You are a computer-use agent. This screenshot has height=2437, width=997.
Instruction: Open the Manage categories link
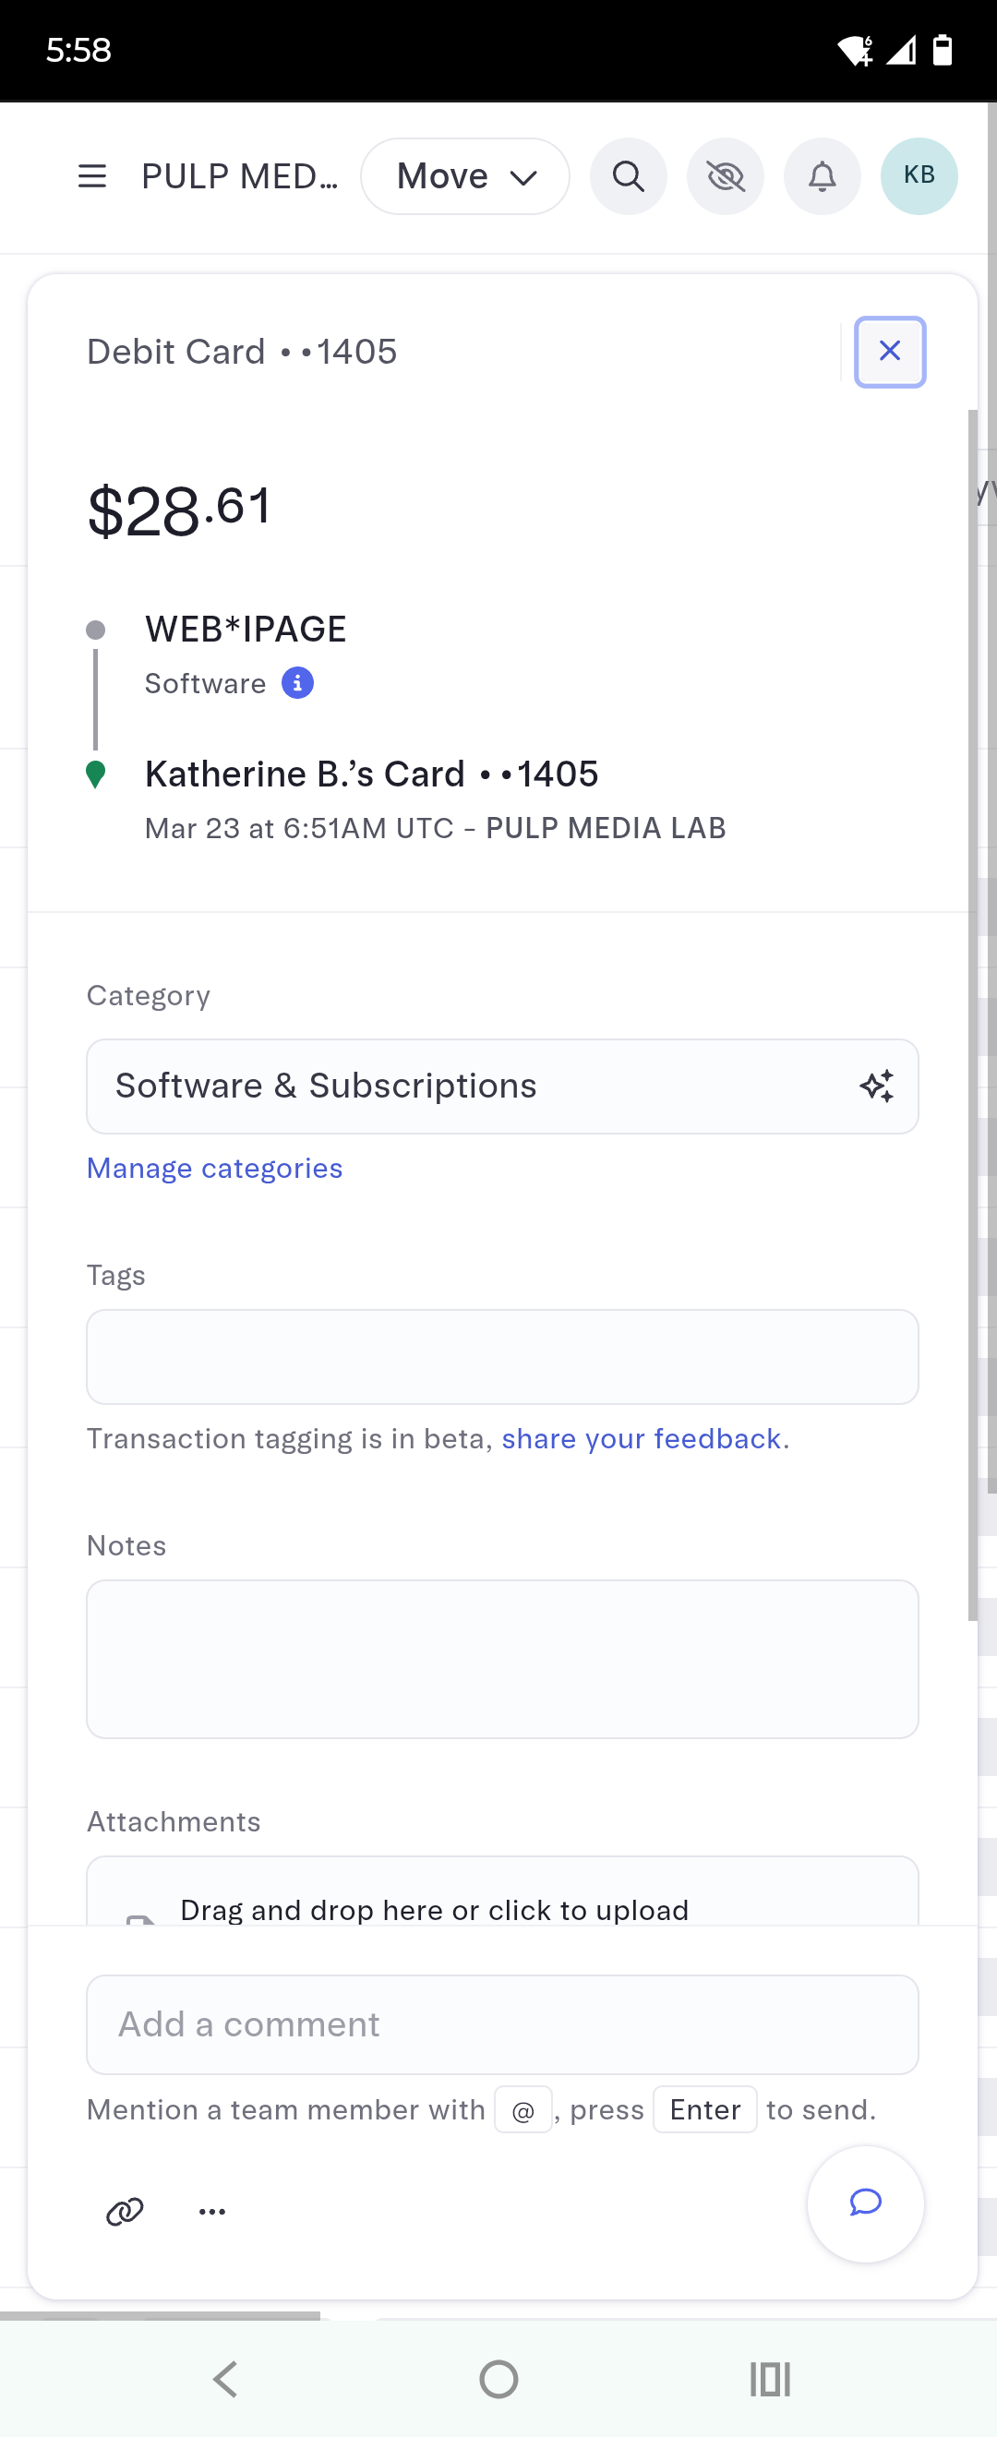tap(215, 1169)
